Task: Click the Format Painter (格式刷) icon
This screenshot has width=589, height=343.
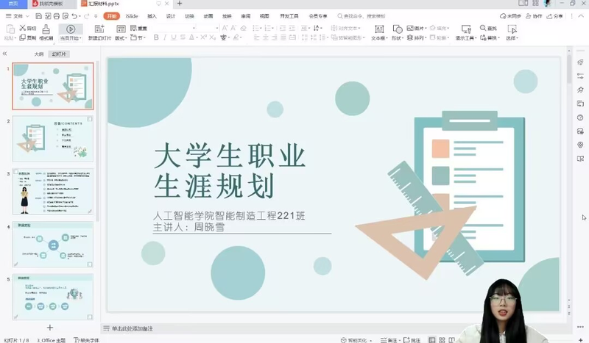Action: [46, 32]
